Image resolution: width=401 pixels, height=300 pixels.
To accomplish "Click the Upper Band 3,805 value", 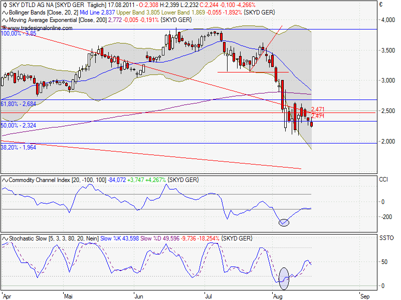I will 138,12.
